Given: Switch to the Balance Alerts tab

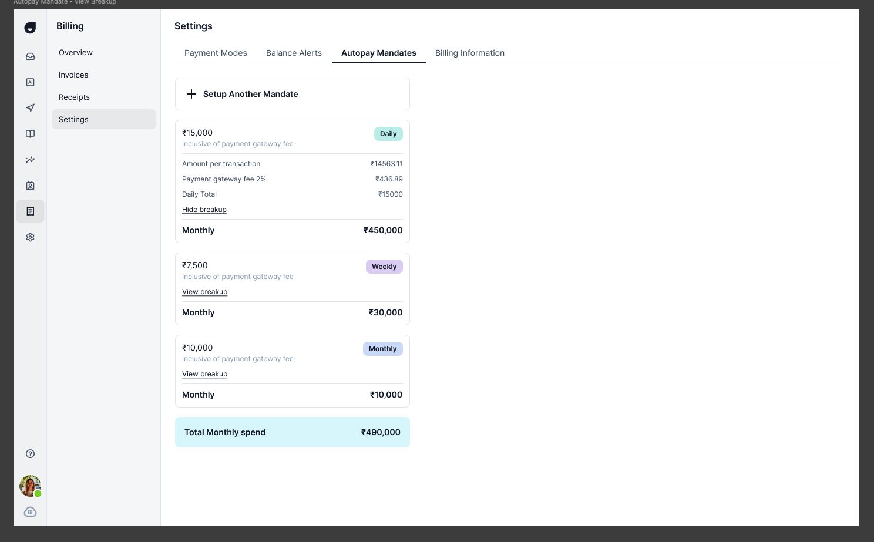Looking at the screenshot, I should click(x=294, y=53).
